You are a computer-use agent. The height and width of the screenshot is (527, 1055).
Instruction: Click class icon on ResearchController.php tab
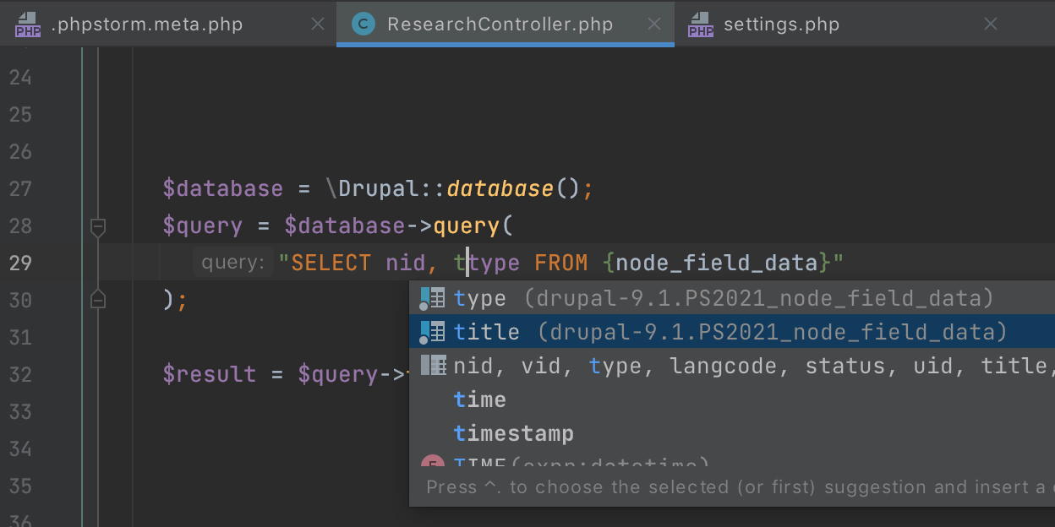click(364, 24)
